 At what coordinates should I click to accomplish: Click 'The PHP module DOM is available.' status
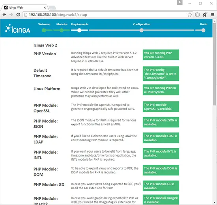click(161, 170)
